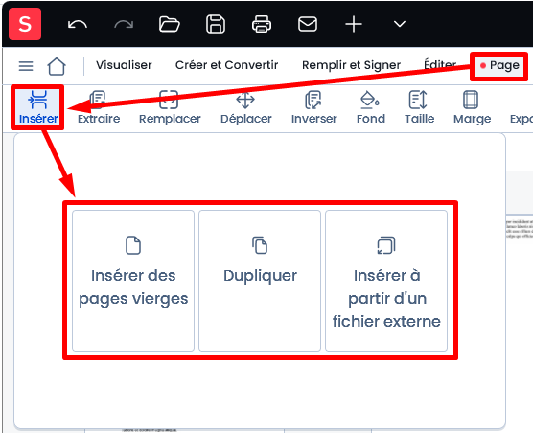The image size is (533, 433).
Task: Open the Page tab
Action: [499, 65]
